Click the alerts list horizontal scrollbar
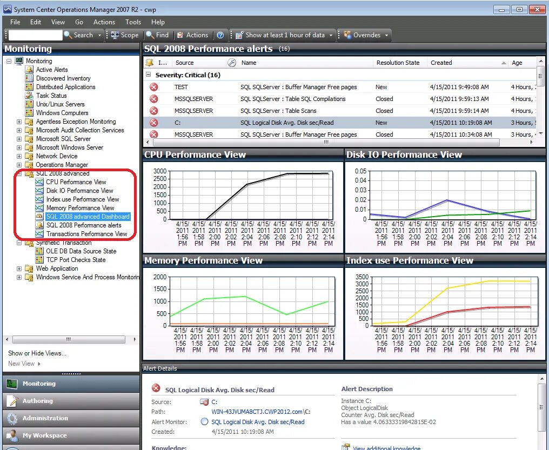Viewport: 549px width, 450px height. tap(326, 143)
